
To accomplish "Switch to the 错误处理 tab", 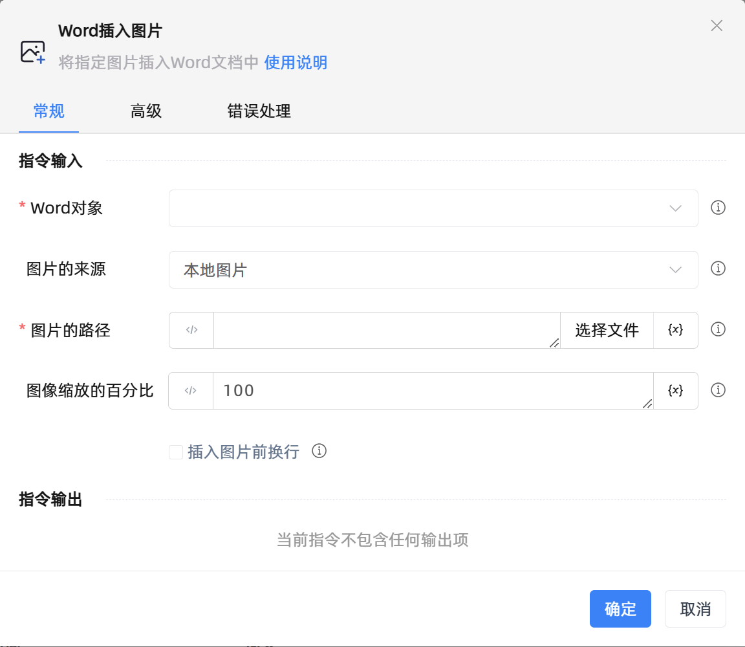I will 259,111.
